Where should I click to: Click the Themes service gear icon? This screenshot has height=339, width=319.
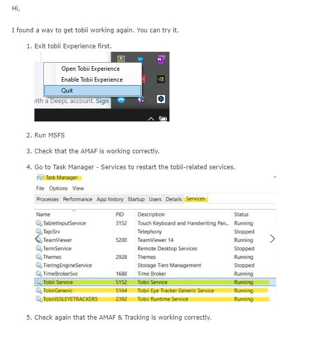tap(39, 257)
